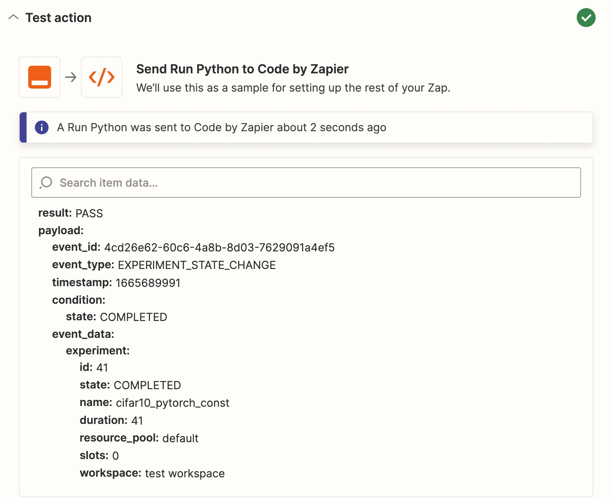
Task: Select the resource_pool: default row
Action: coord(139,438)
